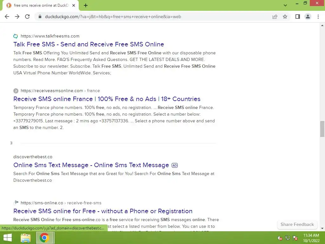Close the DuckDuckGo search tab
This screenshot has width=325, height=244.
coord(74,5)
